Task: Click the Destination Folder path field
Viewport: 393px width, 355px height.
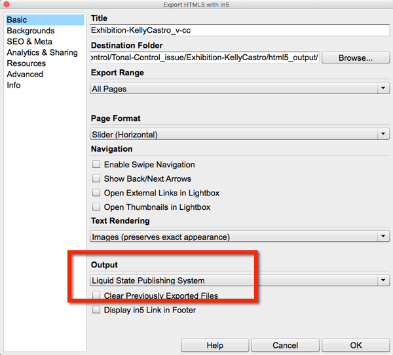Action: point(204,58)
